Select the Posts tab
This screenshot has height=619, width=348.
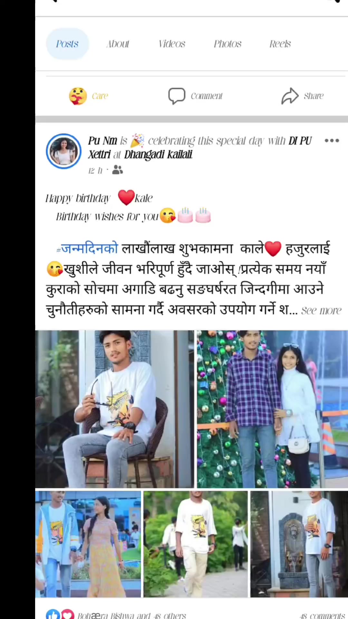[67, 44]
